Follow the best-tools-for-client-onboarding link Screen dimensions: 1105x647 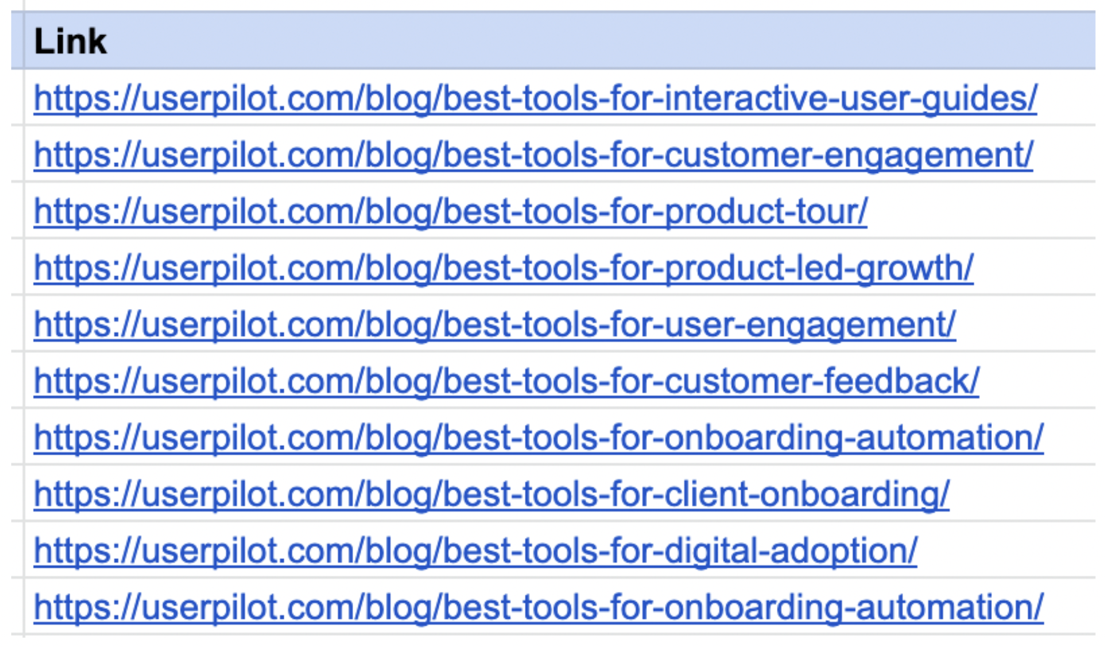click(x=491, y=494)
